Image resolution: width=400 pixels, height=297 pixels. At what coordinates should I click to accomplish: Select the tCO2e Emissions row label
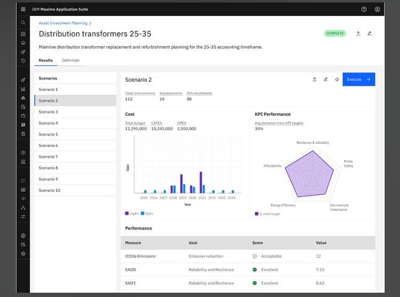pos(140,256)
